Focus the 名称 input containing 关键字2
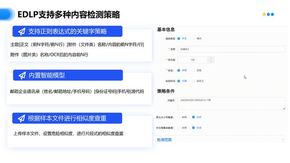This screenshot has height=163, width=290. pyautogui.click(x=231, y=49)
